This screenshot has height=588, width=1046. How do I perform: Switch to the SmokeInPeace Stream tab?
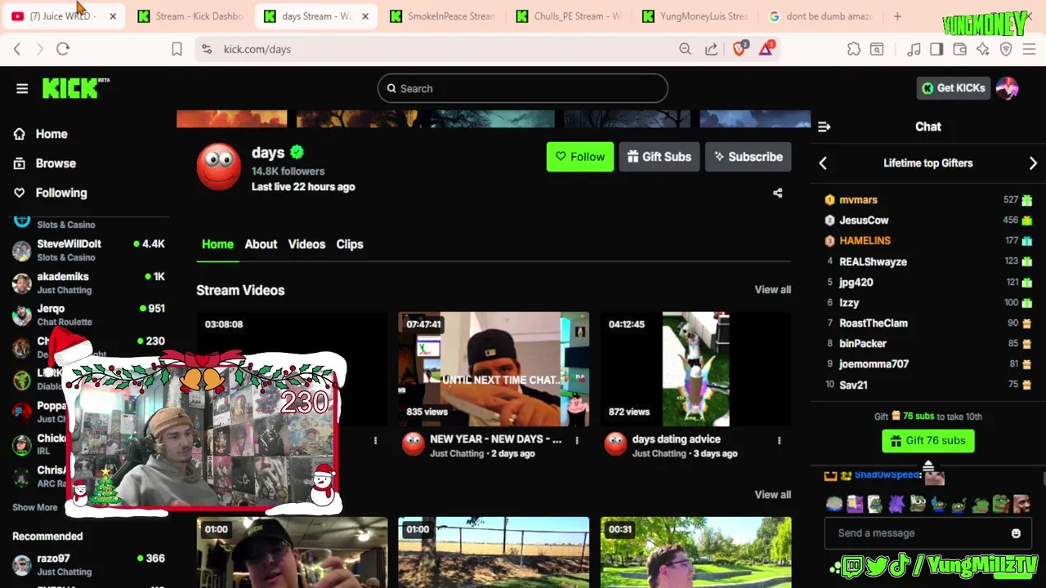click(442, 16)
